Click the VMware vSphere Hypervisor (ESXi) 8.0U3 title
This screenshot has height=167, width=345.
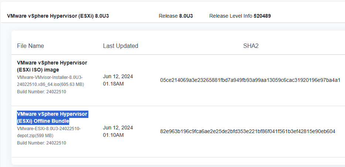[x=58, y=16]
